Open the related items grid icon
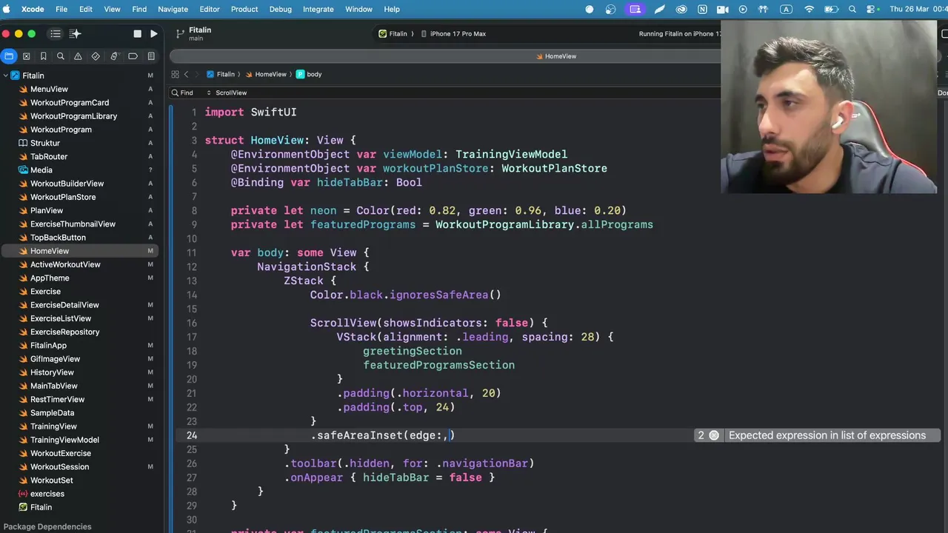The image size is (948, 533). pyautogui.click(x=175, y=74)
